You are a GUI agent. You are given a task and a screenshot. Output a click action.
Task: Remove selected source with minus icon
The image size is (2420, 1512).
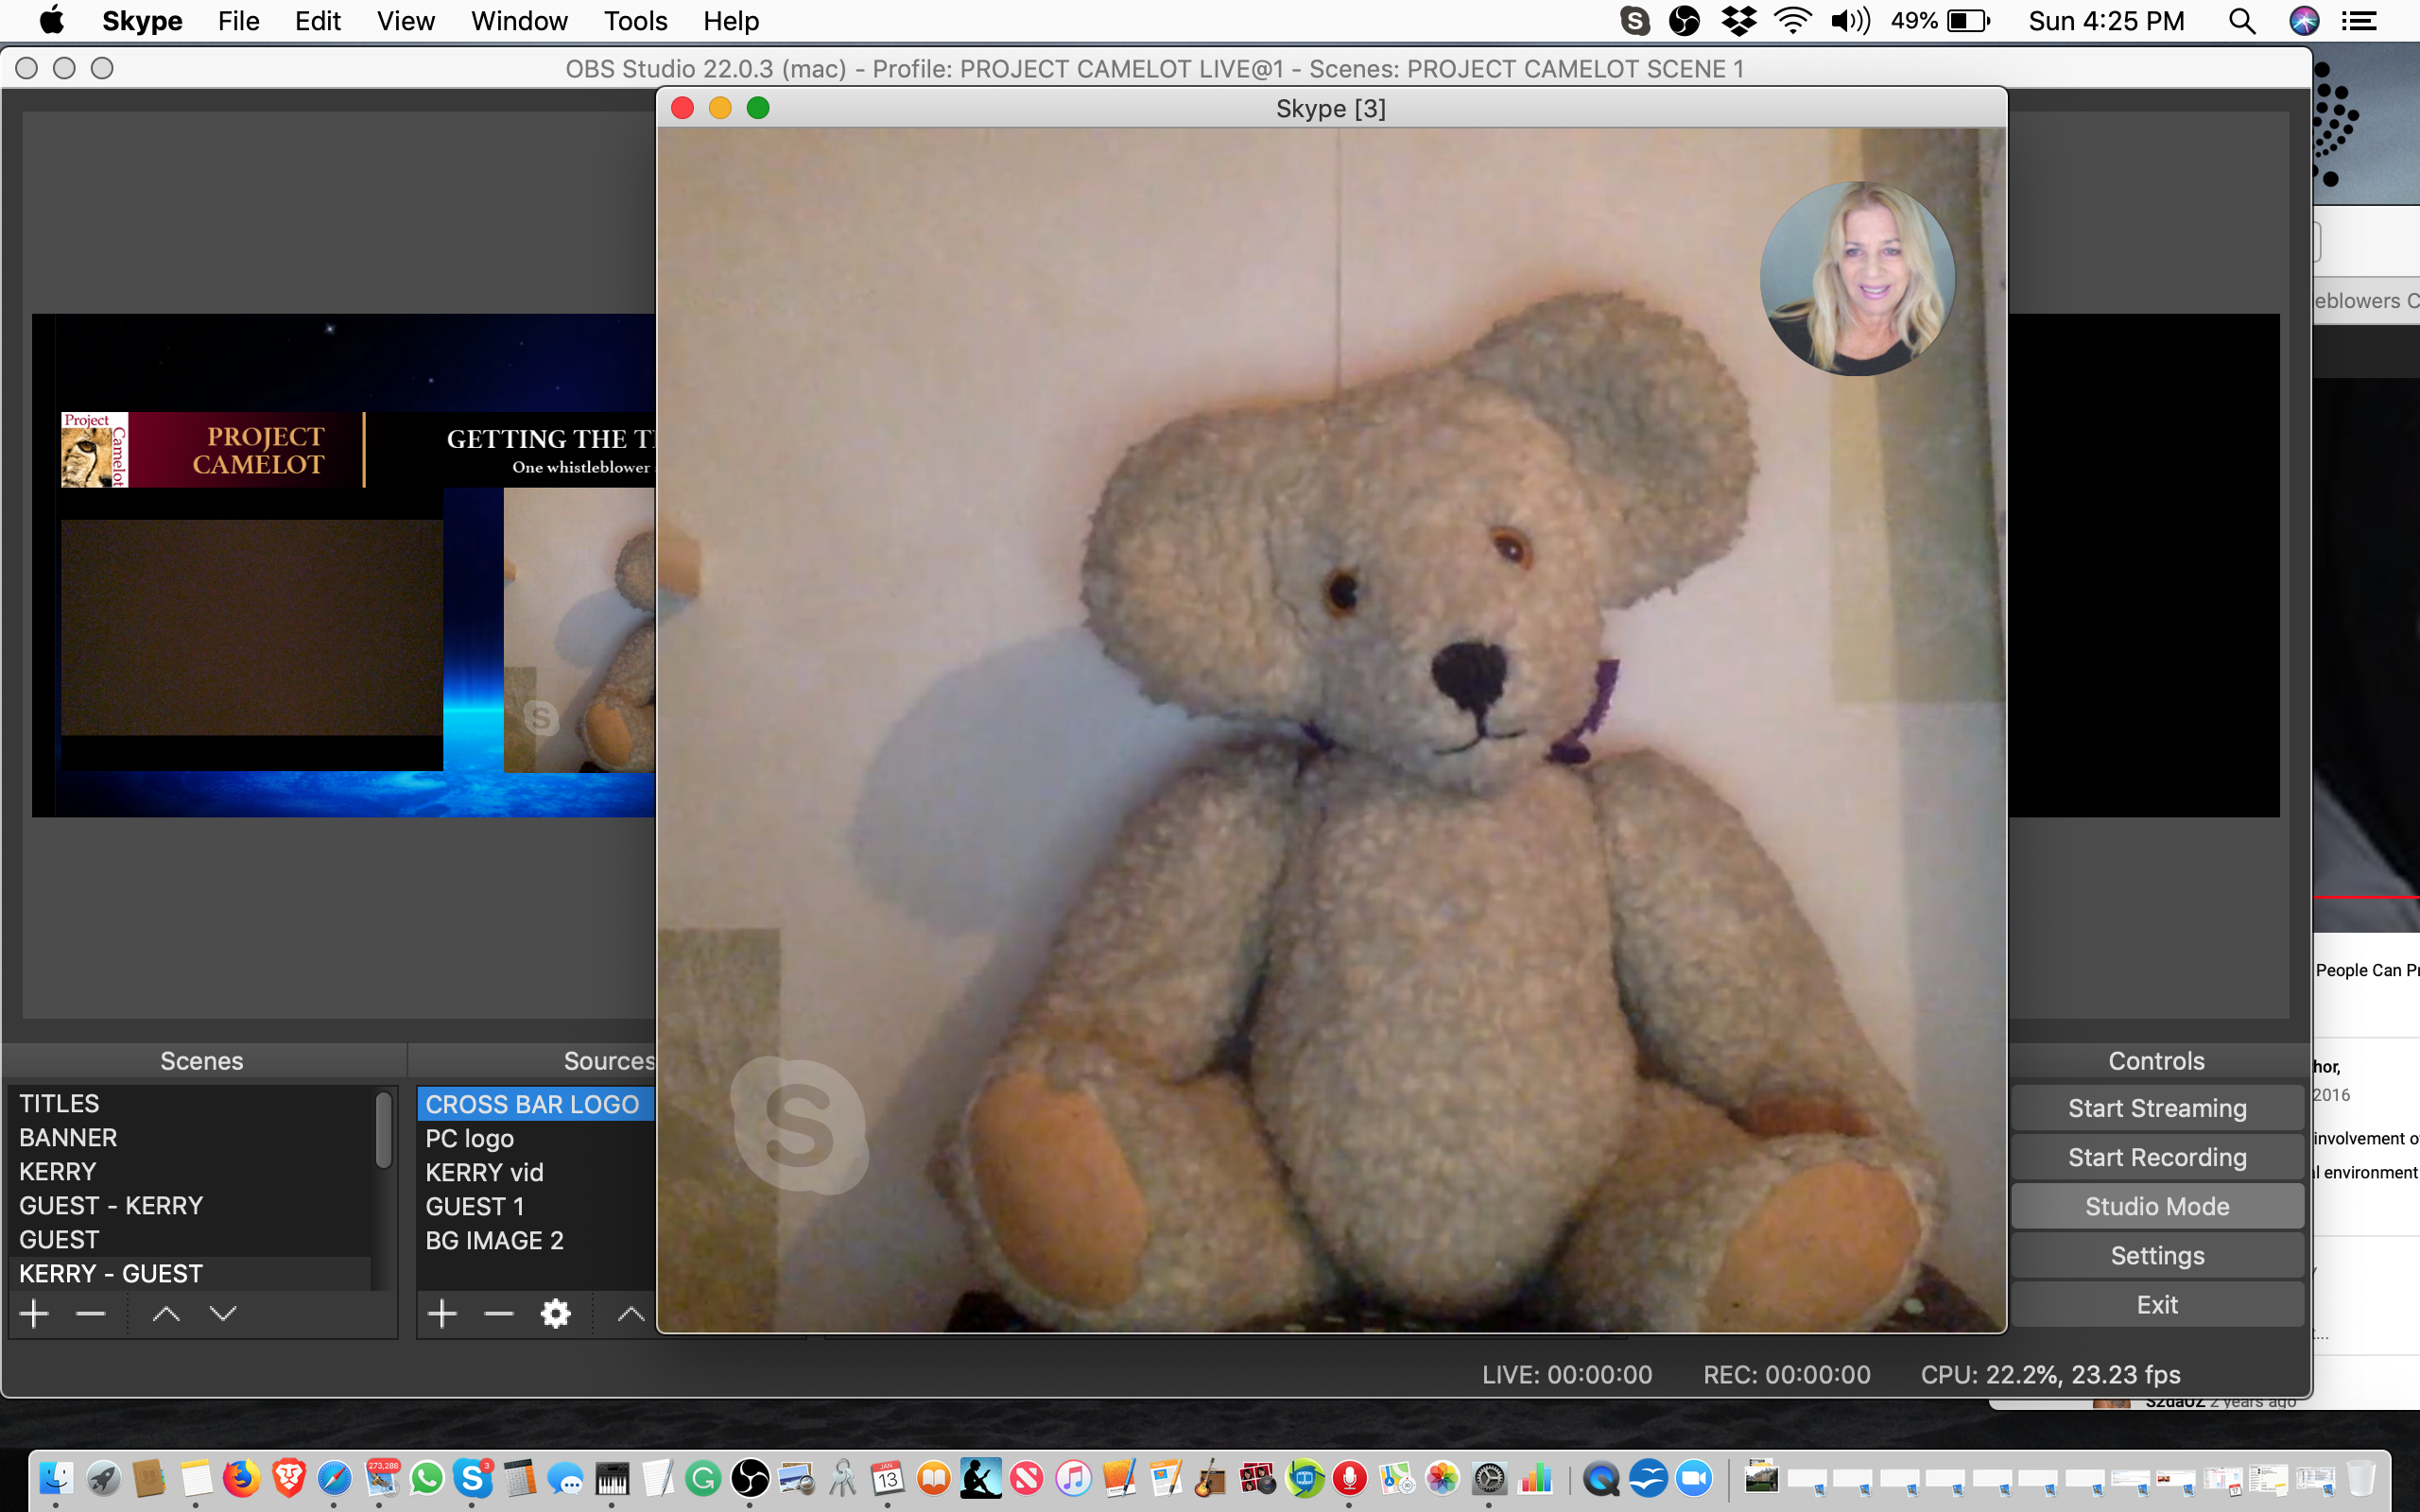click(499, 1313)
